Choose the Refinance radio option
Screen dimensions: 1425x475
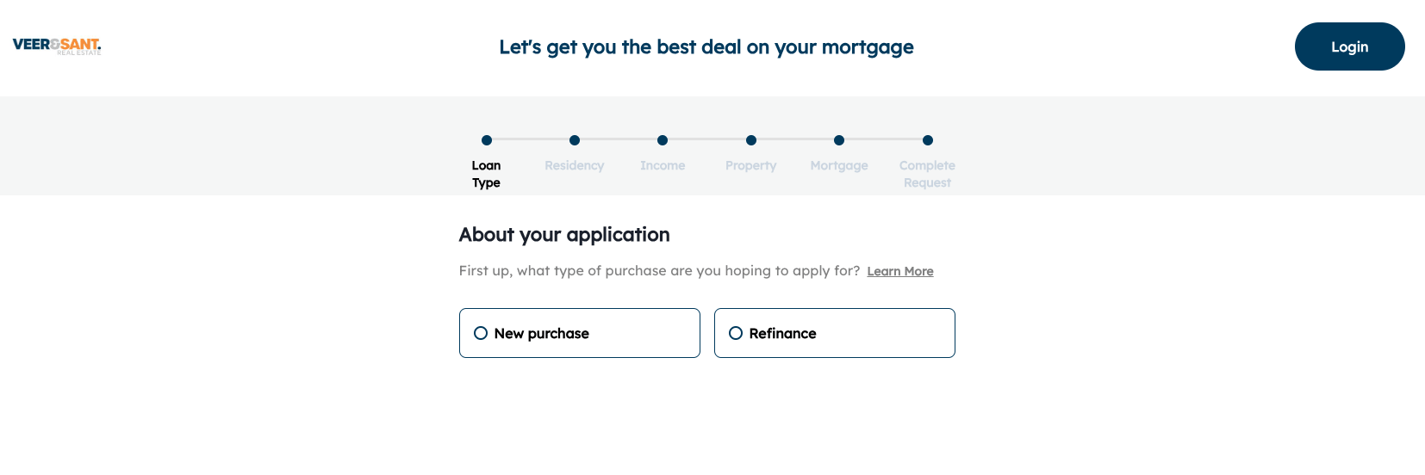[x=736, y=333]
